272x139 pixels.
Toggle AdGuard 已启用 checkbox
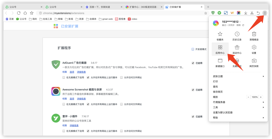point(193,63)
